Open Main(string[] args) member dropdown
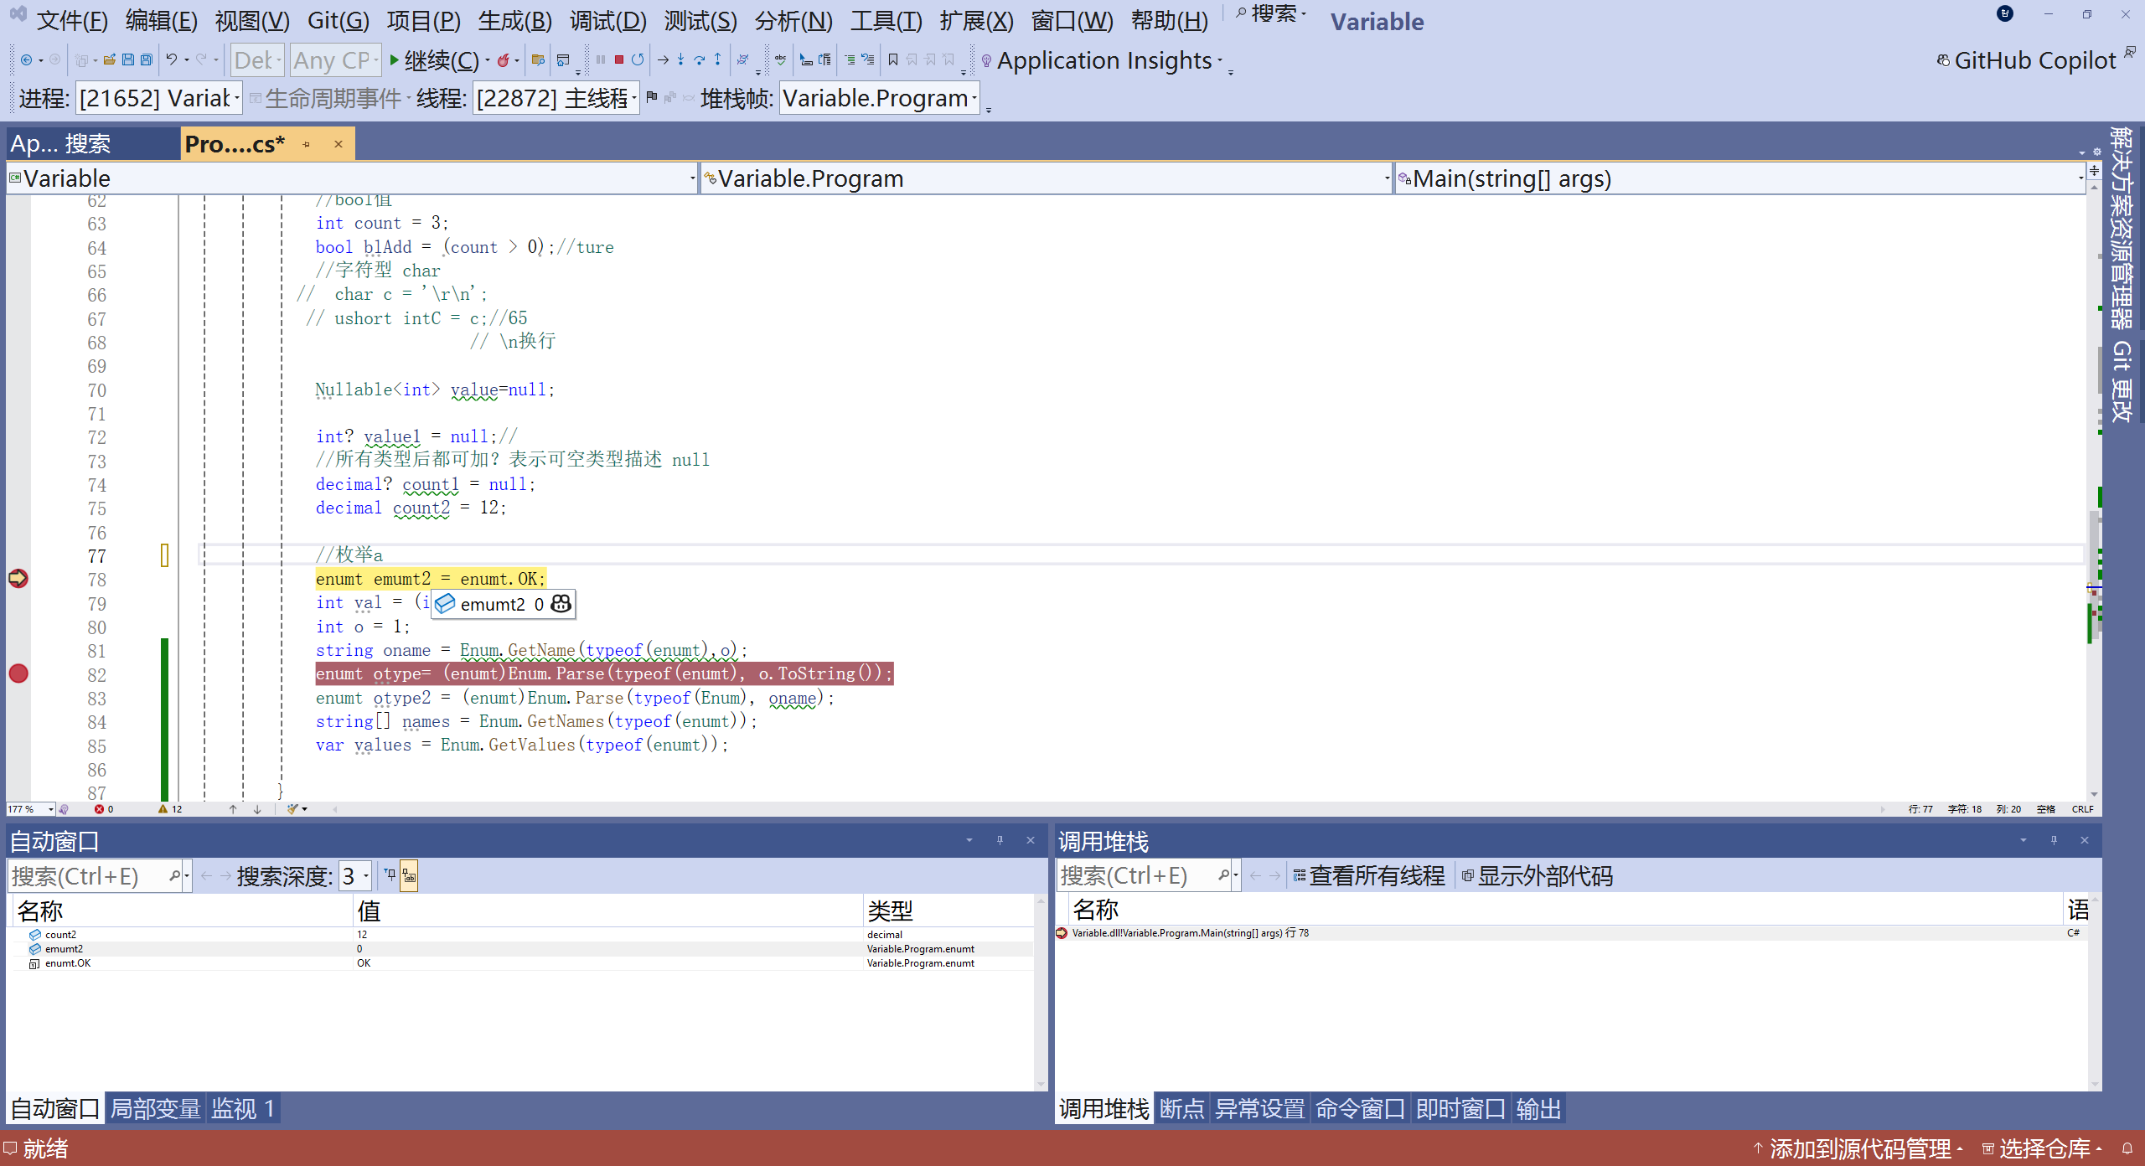 pyautogui.click(x=2080, y=178)
